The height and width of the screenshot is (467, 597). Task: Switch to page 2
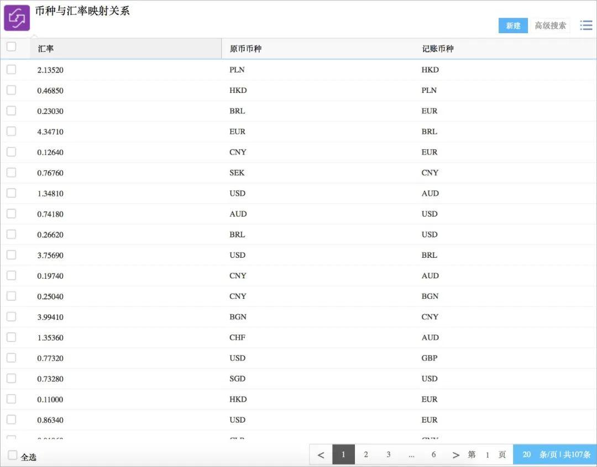click(366, 455)
